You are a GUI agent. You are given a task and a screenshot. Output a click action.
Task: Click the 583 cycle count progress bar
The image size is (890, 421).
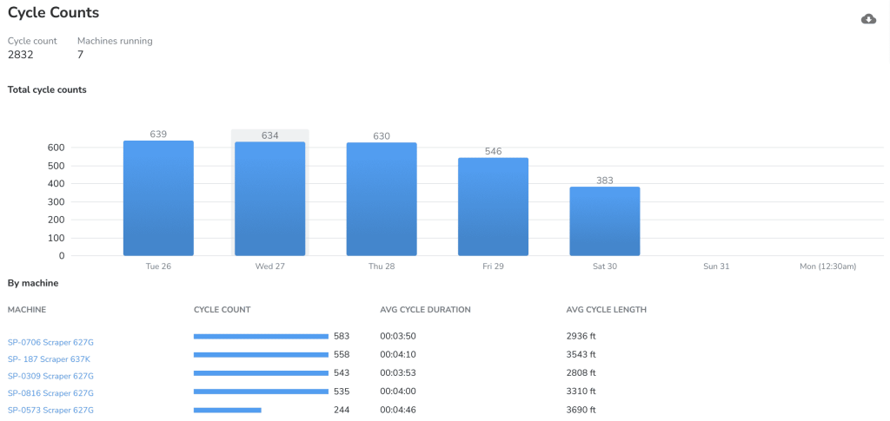point(261,336)
